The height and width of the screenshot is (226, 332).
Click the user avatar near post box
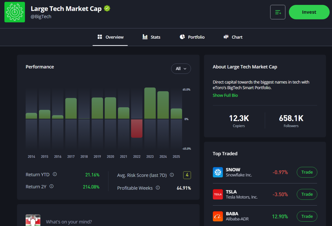(x=33, y=220)
